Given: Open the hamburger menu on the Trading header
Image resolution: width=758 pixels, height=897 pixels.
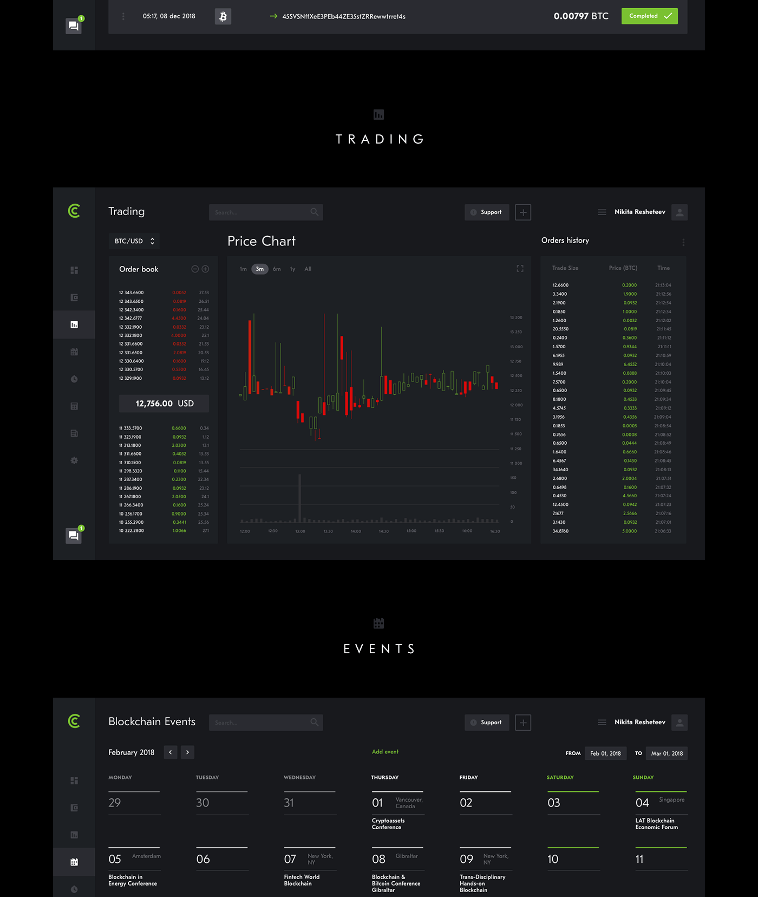Looking at the screenshot, I should 602,212.
